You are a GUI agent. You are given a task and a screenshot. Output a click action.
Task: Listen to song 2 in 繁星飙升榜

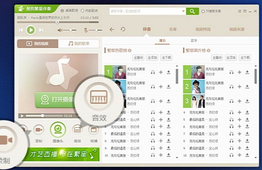point(232,87)
